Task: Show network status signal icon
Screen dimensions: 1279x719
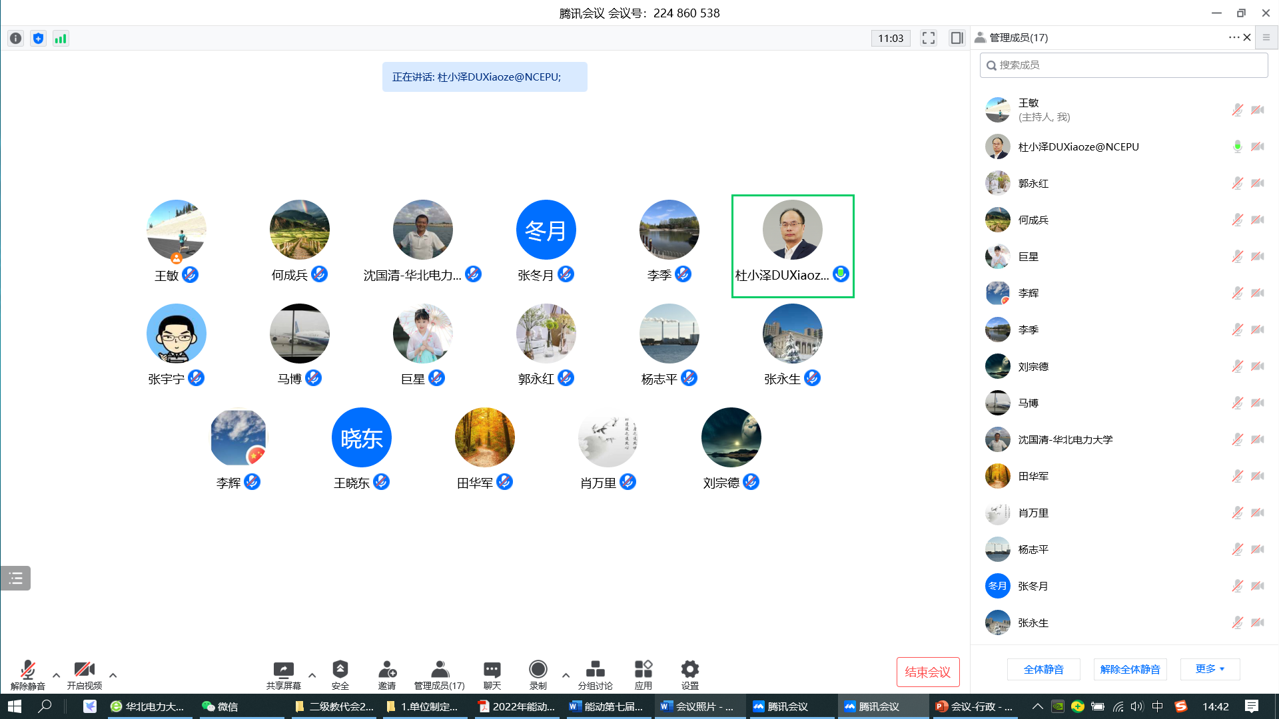Action: point(61,39)
